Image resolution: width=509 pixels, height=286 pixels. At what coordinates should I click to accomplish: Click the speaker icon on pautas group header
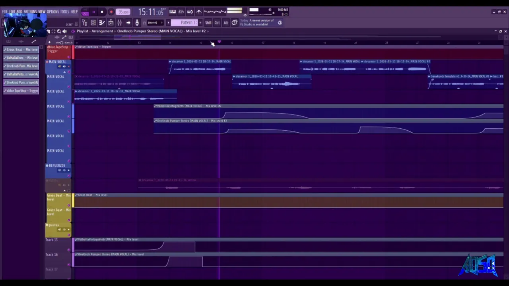pyautogui.click(x=64, y=230)
